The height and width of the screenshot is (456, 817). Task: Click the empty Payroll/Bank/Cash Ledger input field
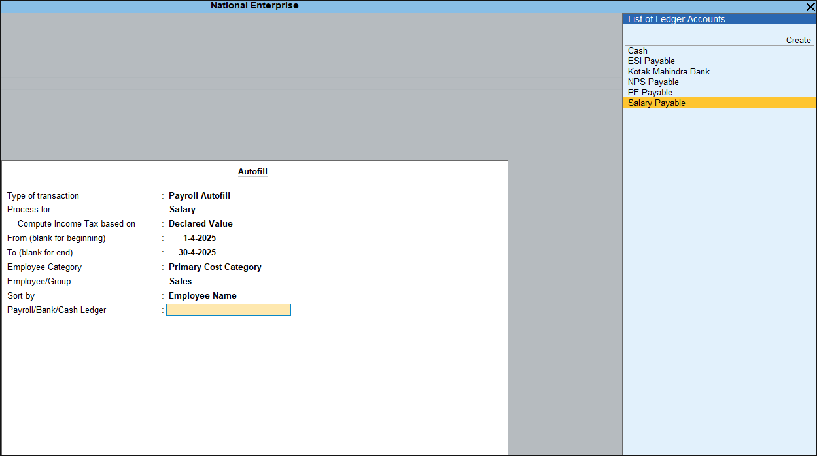[228, 310]
